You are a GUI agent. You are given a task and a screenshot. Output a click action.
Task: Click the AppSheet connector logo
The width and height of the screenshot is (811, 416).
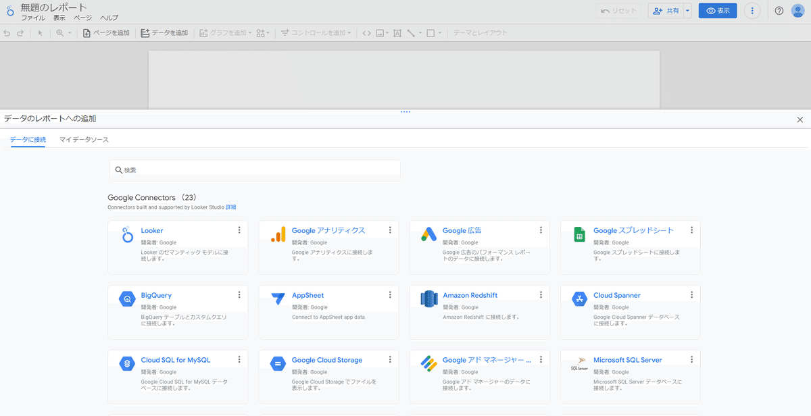(x=278, y=298)
